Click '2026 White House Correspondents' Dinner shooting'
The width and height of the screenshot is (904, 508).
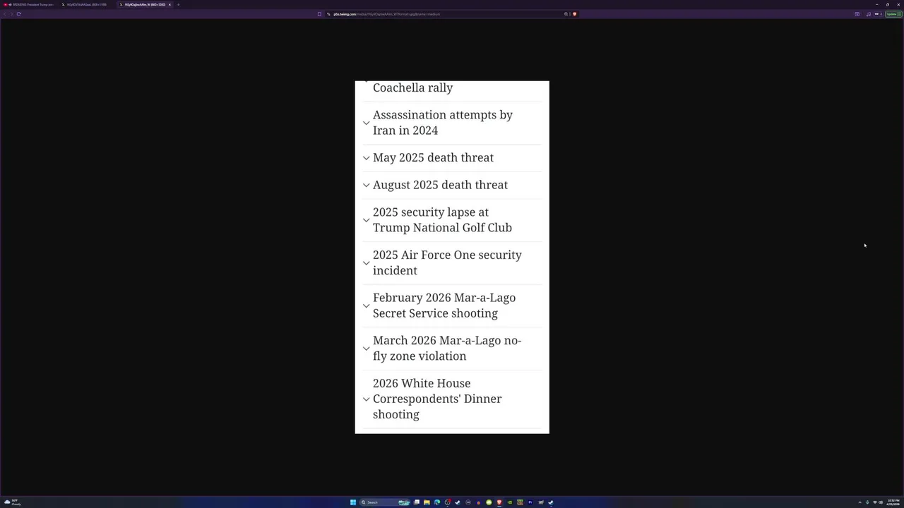(x=437, y=399)
